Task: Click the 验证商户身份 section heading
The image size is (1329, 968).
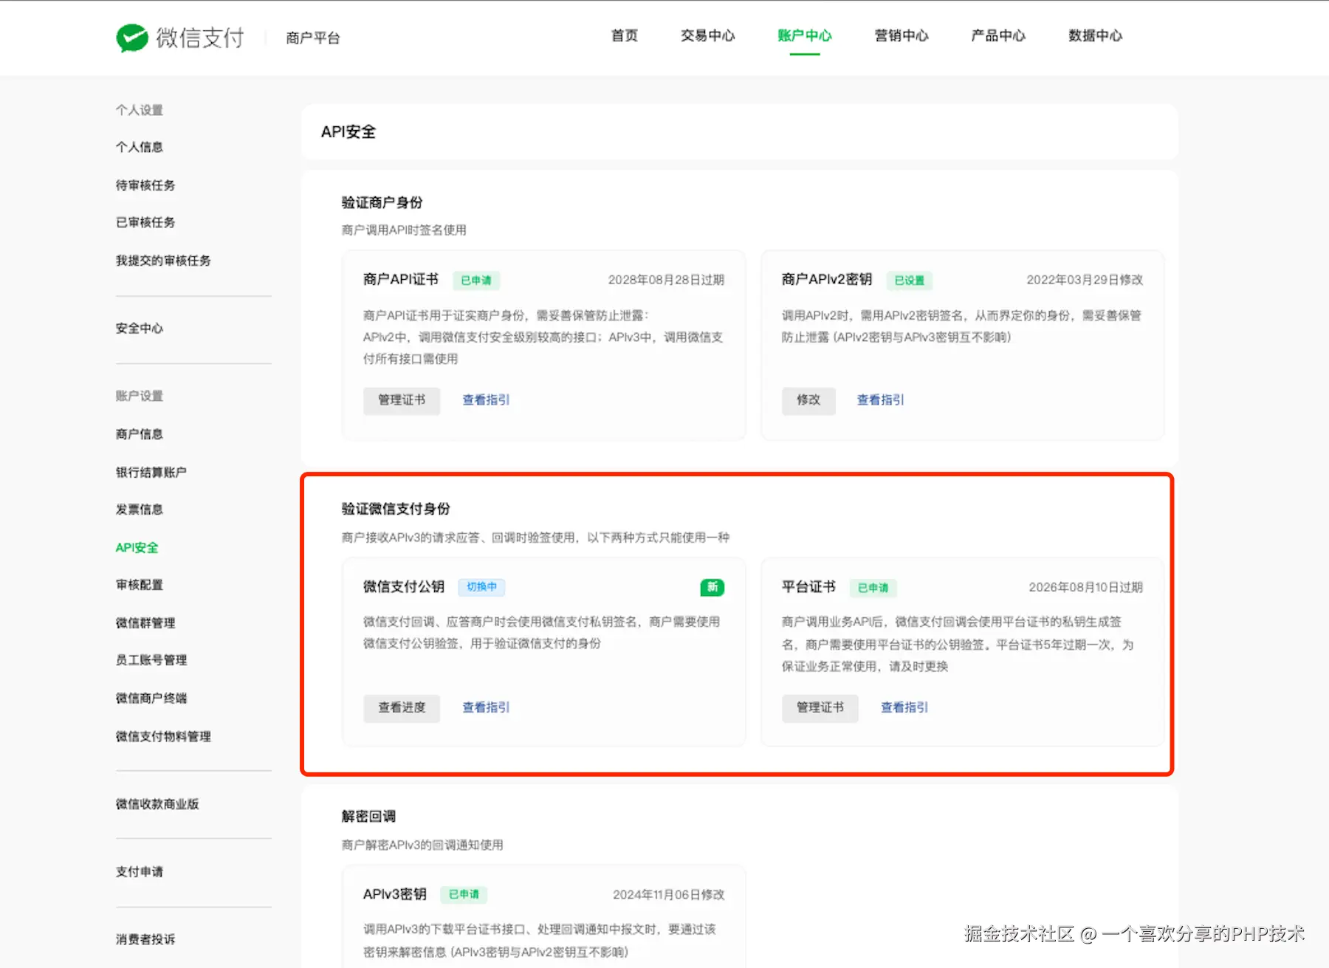Action: click(382, 202)
